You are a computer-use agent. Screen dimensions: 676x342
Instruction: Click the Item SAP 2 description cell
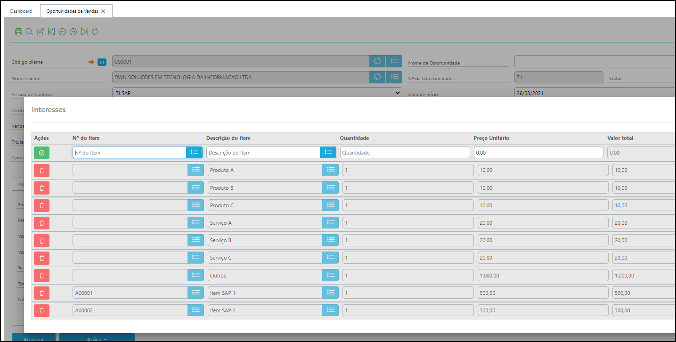click(265, 310)
